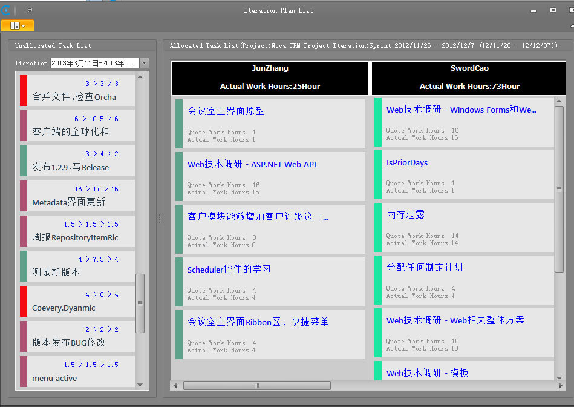
Task: Select the JunZhang column header
Action: (270, 78)
